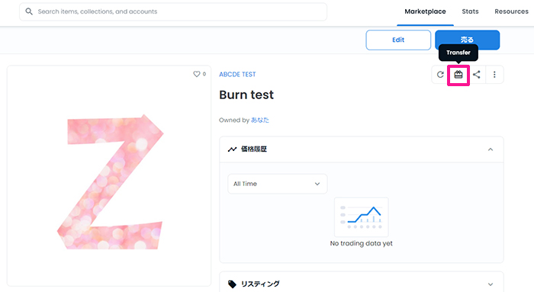Open the three-dot more options menu
This screenshot has height=292, width=534.
click(494, 75)
